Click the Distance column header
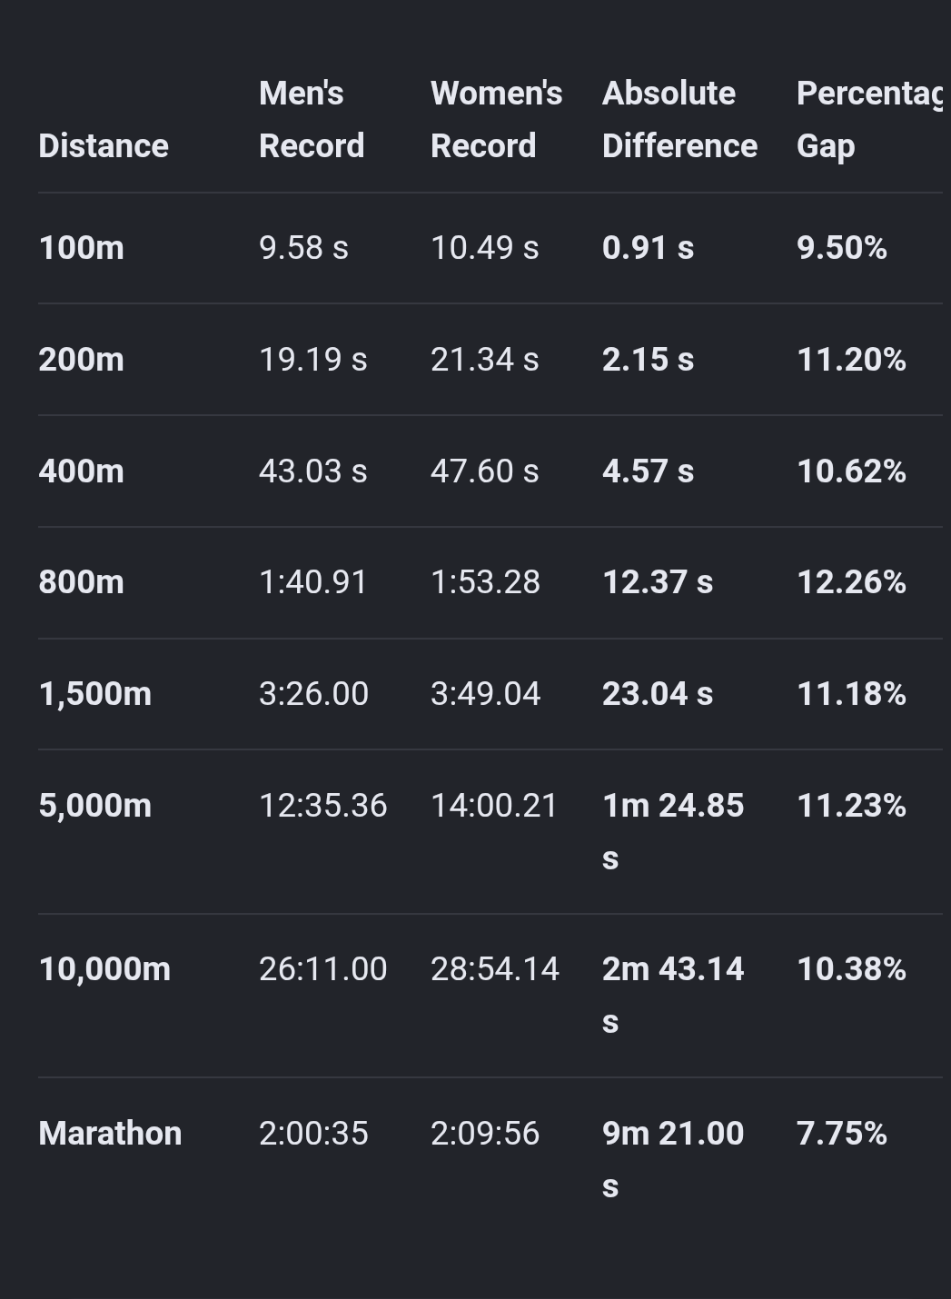951x1299 pixels. click(x=104, y=145)
